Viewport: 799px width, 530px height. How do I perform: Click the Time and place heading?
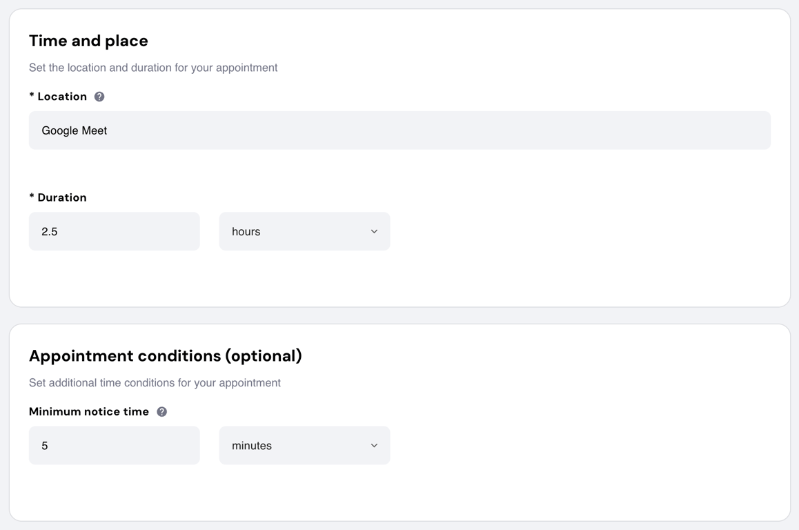(88, 41)
